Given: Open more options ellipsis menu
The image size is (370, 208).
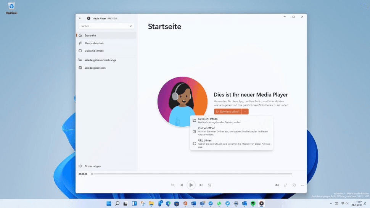Looking at the screenshot, I should pos(302,185).
